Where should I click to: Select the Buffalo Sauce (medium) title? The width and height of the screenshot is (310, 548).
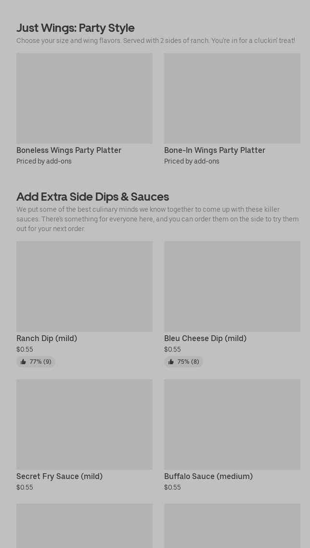208,477
